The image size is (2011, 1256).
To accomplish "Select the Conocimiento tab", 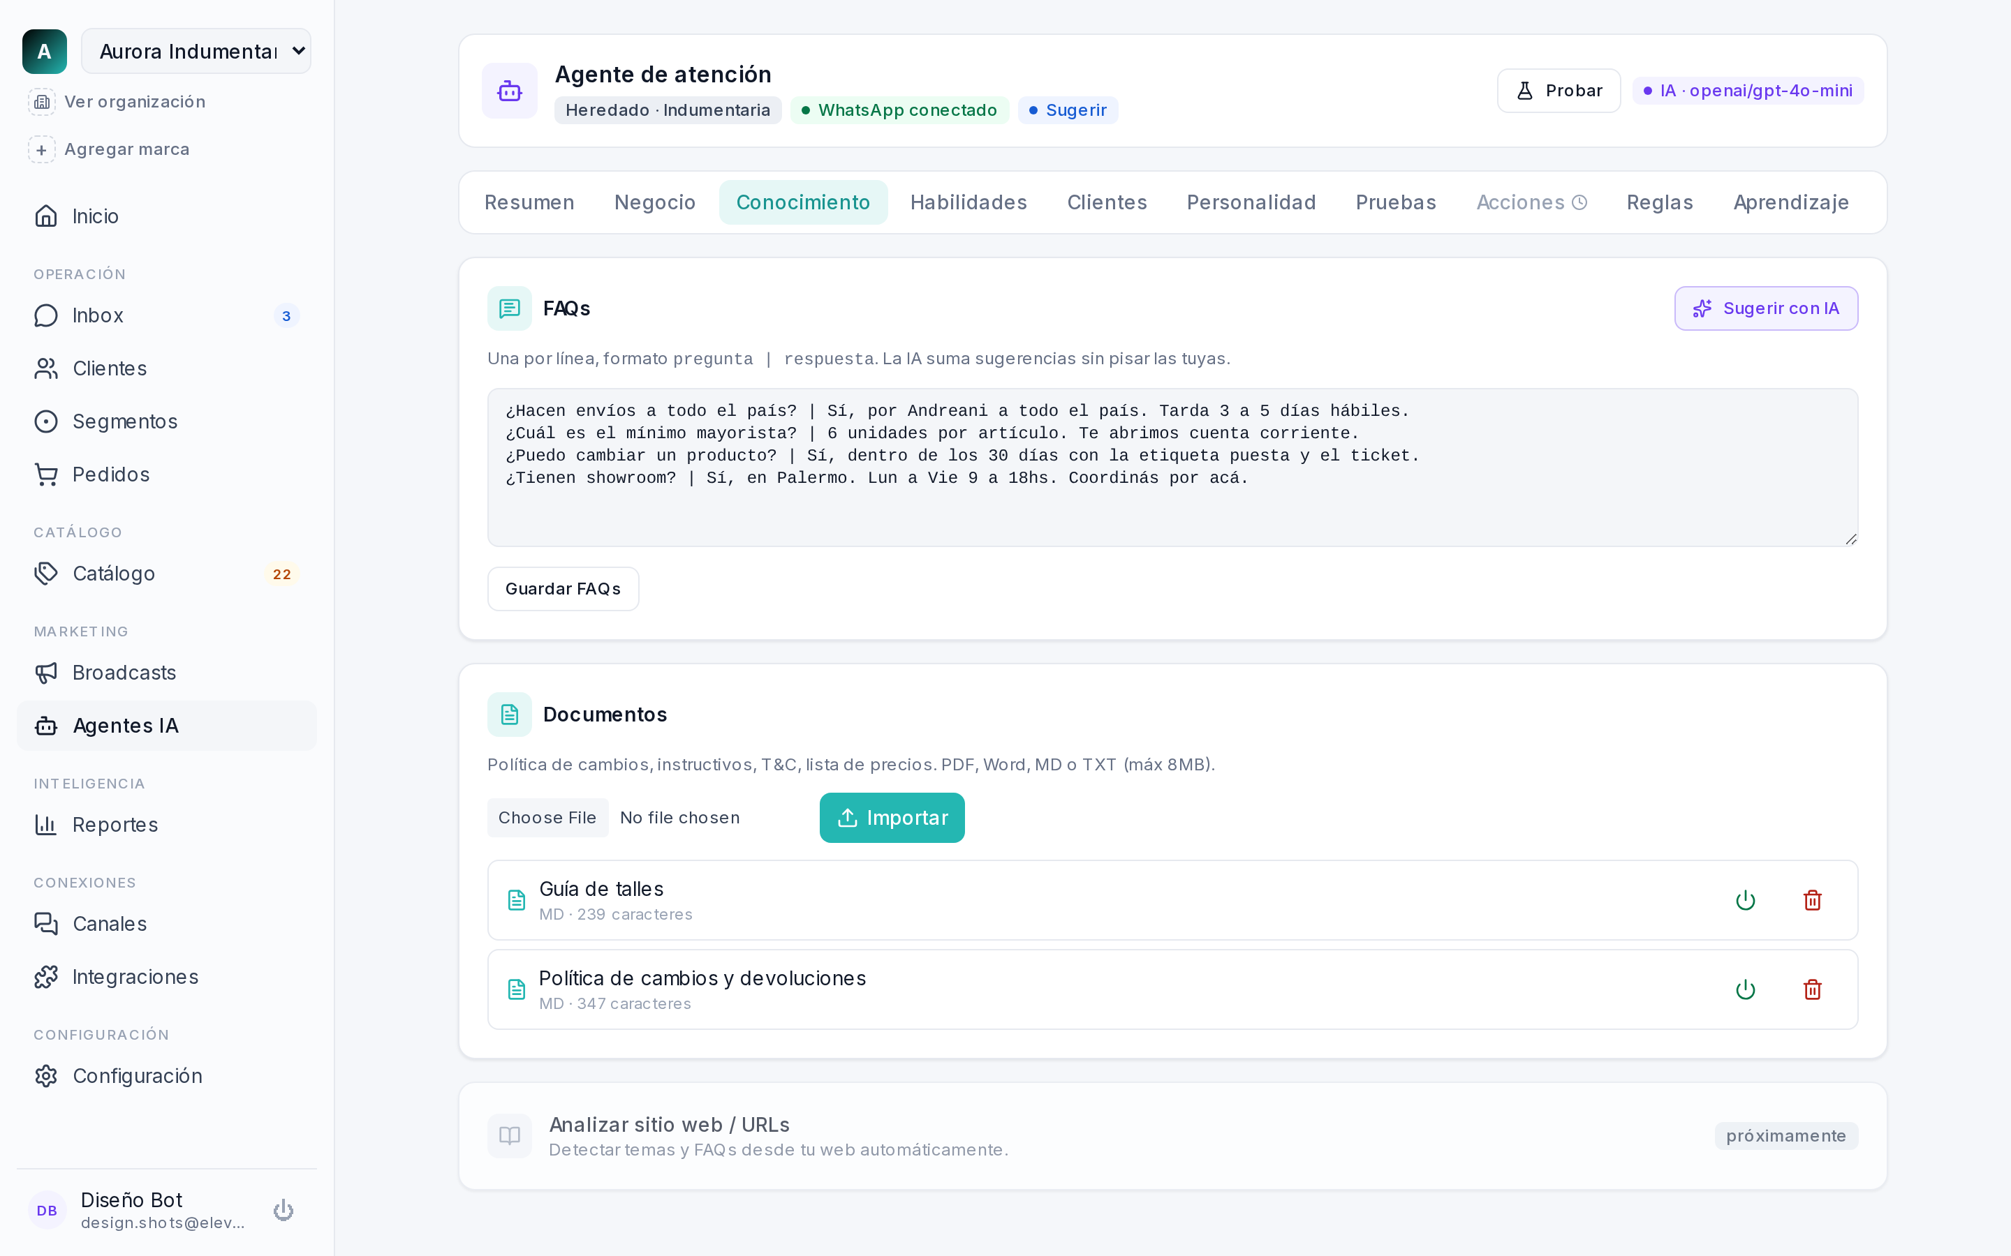I will pos(803,202).
